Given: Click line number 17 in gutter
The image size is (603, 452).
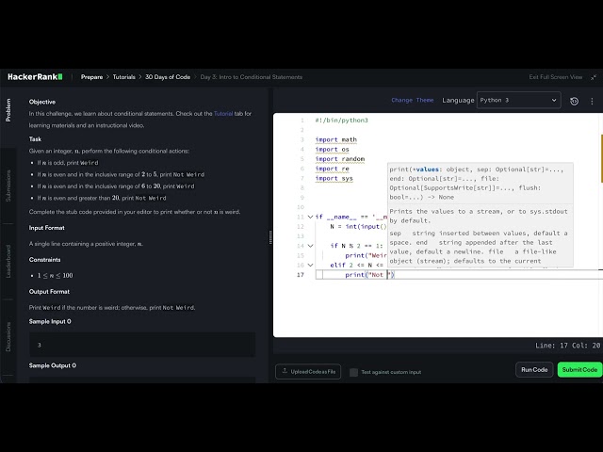Looking at the screenshot, I should 301,275.
